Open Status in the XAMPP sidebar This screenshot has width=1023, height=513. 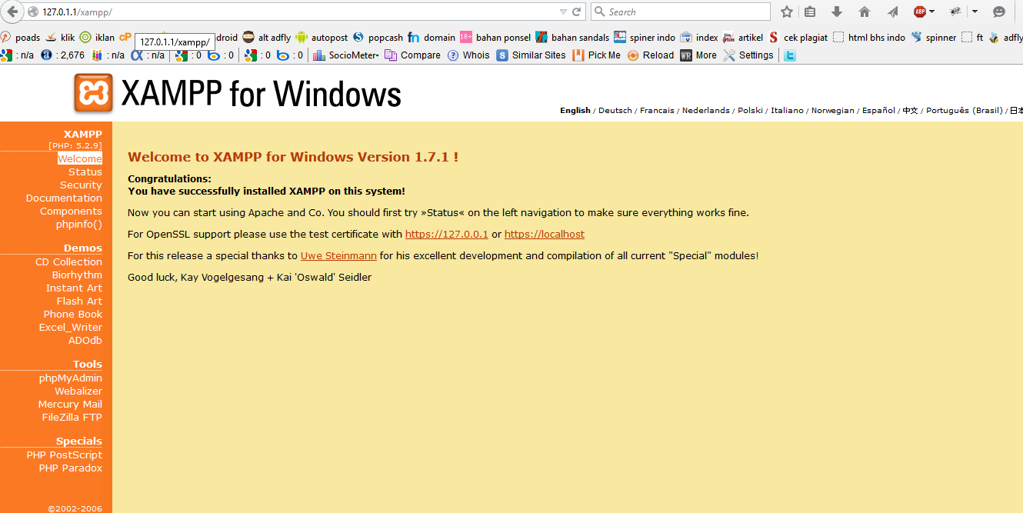[x=85, y=172]
